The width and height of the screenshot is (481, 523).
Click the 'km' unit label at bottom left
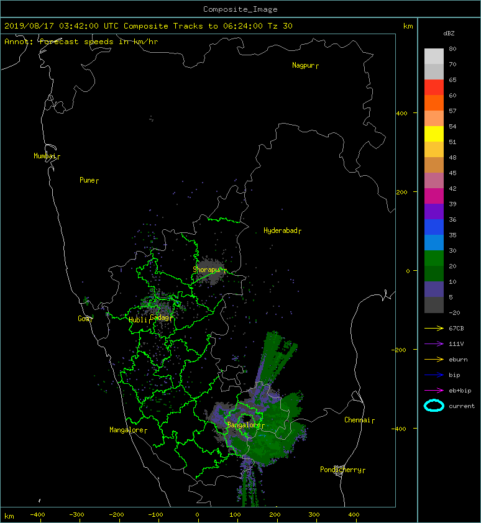click(9, 516)
